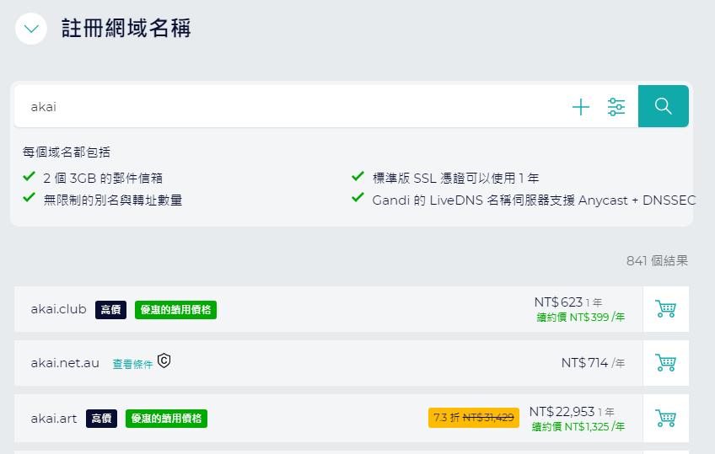Click the yellow 7.3 折 discount badge
Viewport: 715px width, 454px height.
[x=473, y=418]
